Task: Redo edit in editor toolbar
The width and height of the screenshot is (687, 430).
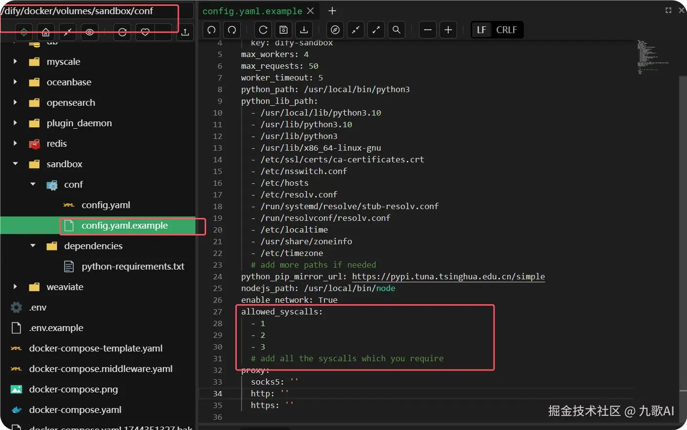Action: 232,30
